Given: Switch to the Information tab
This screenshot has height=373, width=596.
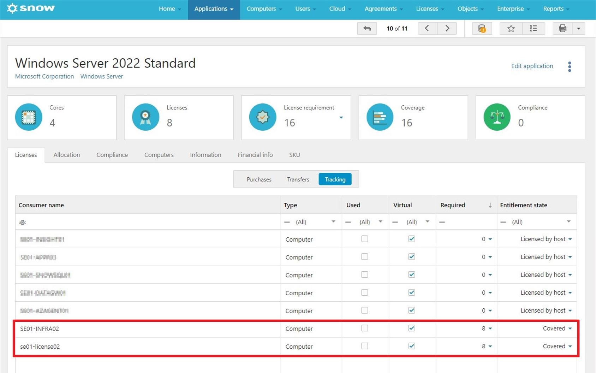Looking at the screenshot, I should tap(205, 155).
